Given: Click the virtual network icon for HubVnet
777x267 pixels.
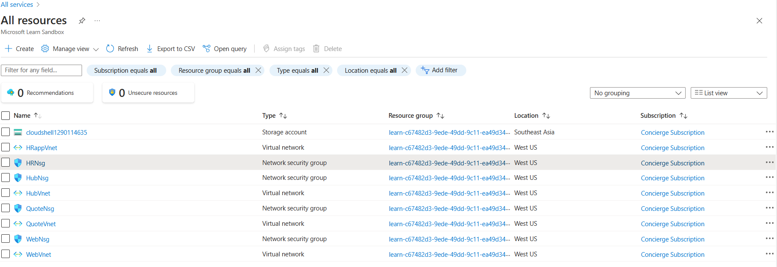Looking at the screenshot, I should coord(18,193).
